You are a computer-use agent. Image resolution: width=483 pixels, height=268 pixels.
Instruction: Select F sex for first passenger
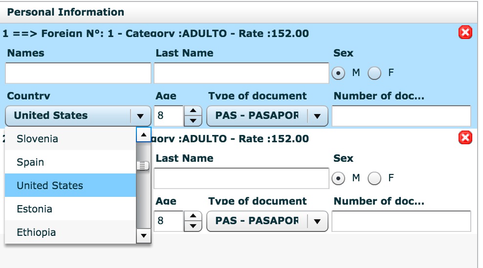click(374, 73)
